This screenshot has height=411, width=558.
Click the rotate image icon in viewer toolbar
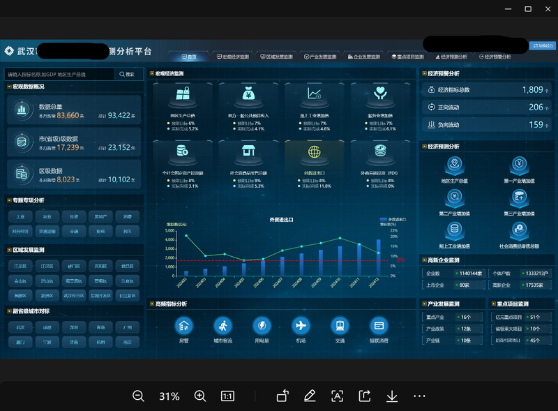tap(282, 396)
